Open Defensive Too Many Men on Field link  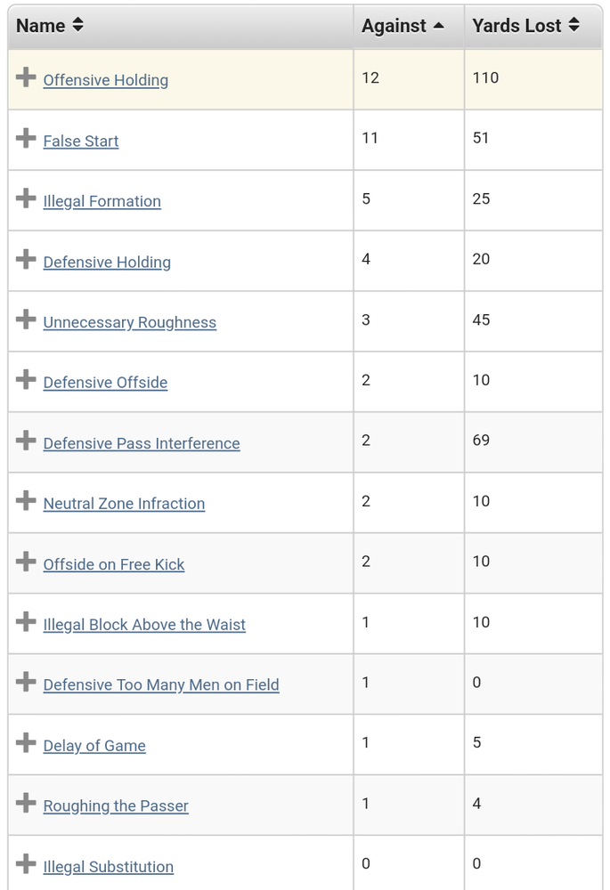pyautogui.click(x=161, y=685)
